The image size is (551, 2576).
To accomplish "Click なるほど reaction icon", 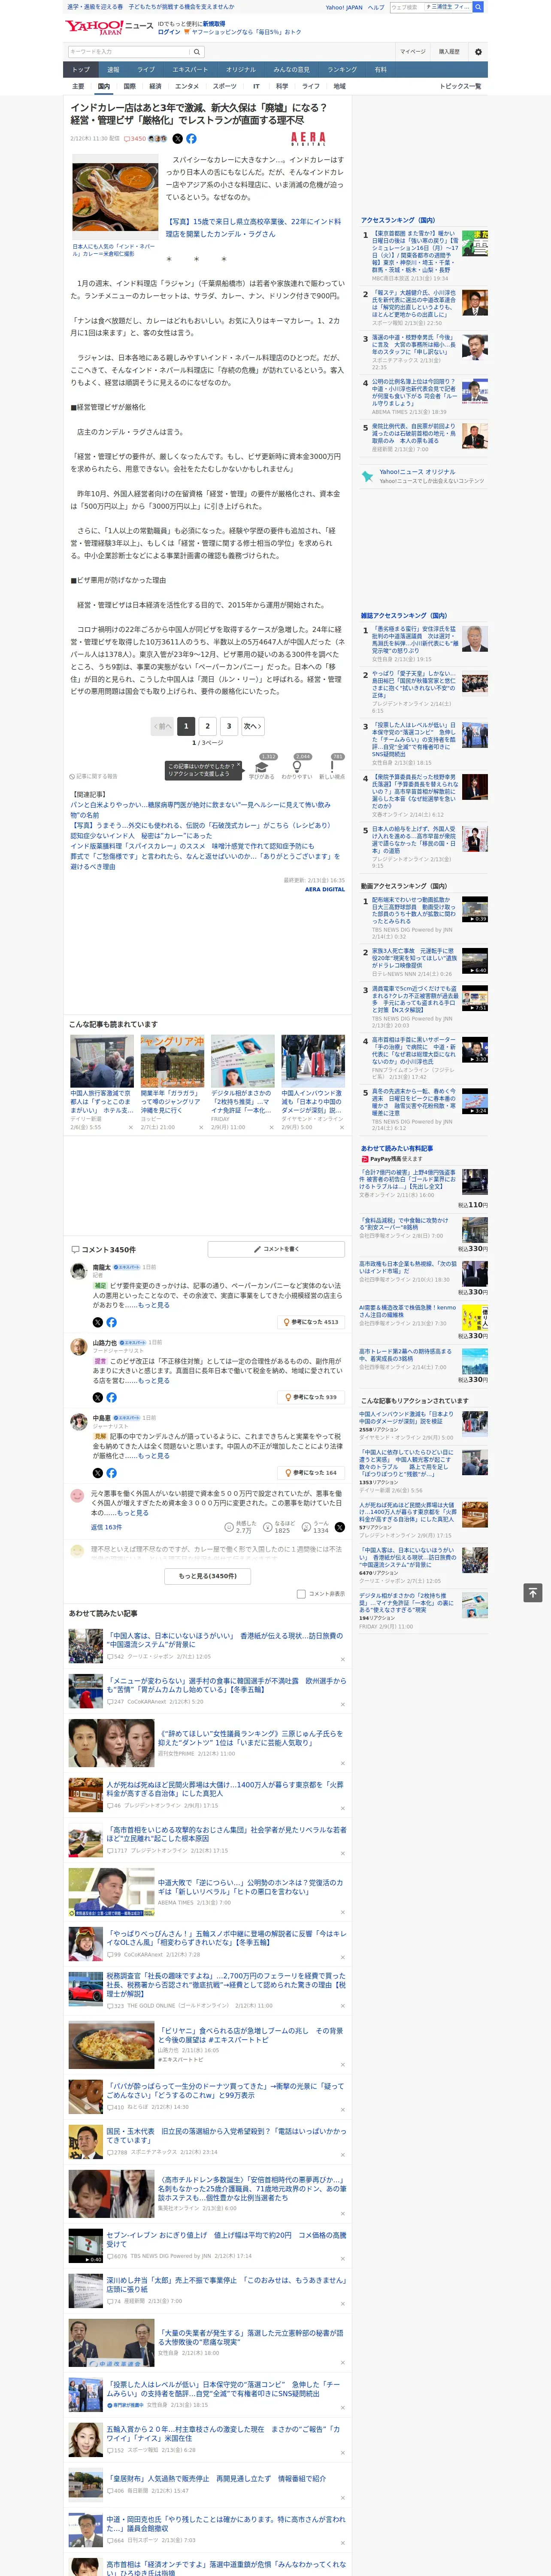I will [268, 1527].
